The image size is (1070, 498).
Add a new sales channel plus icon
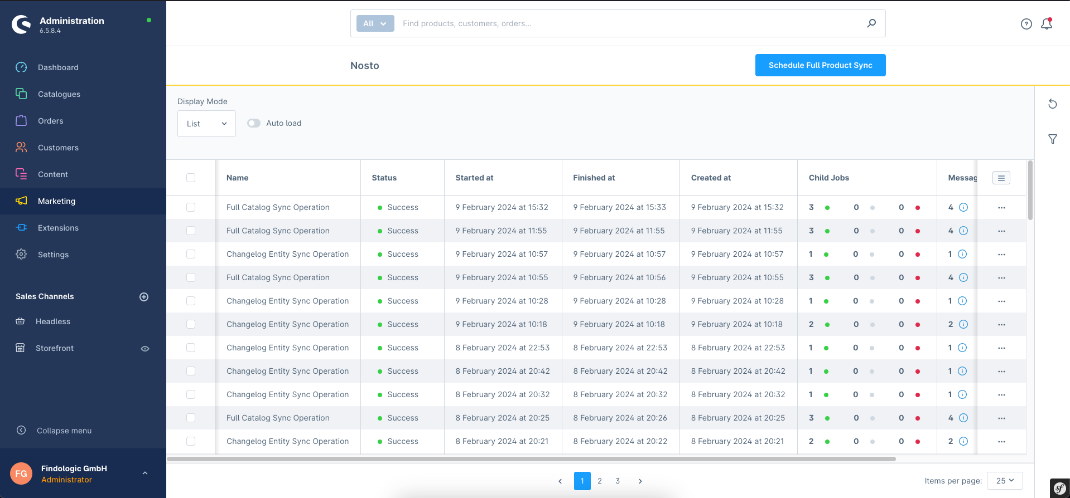(144, 297)
